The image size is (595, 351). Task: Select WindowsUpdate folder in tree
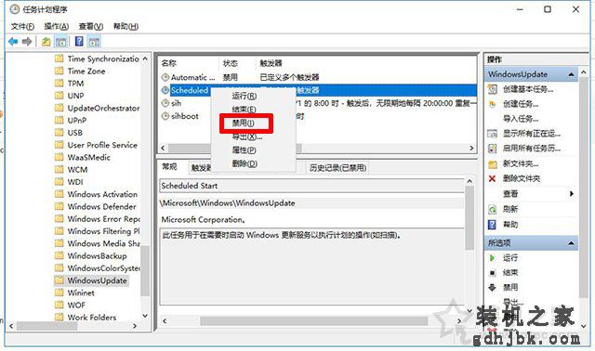pos(97,280)
